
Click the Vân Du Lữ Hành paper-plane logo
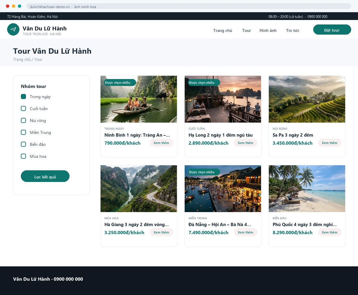[13, 29]
